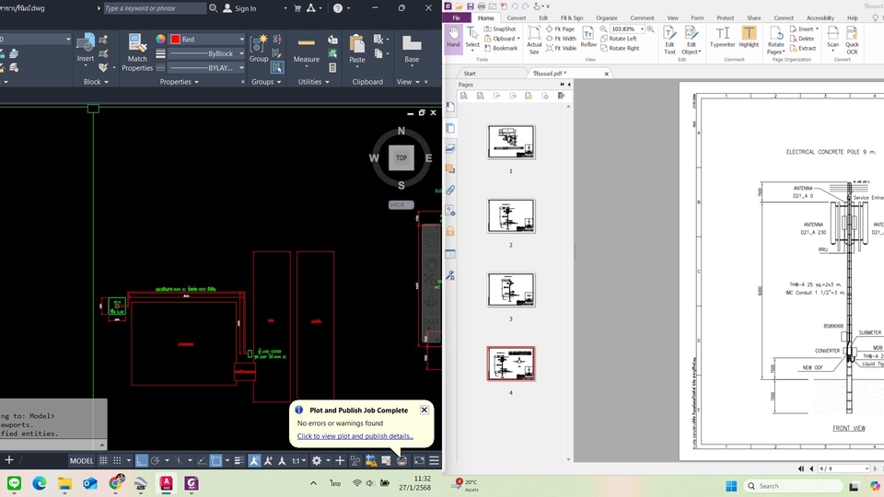Select page 2 thumbnail in Pages panel

point(511,216)
